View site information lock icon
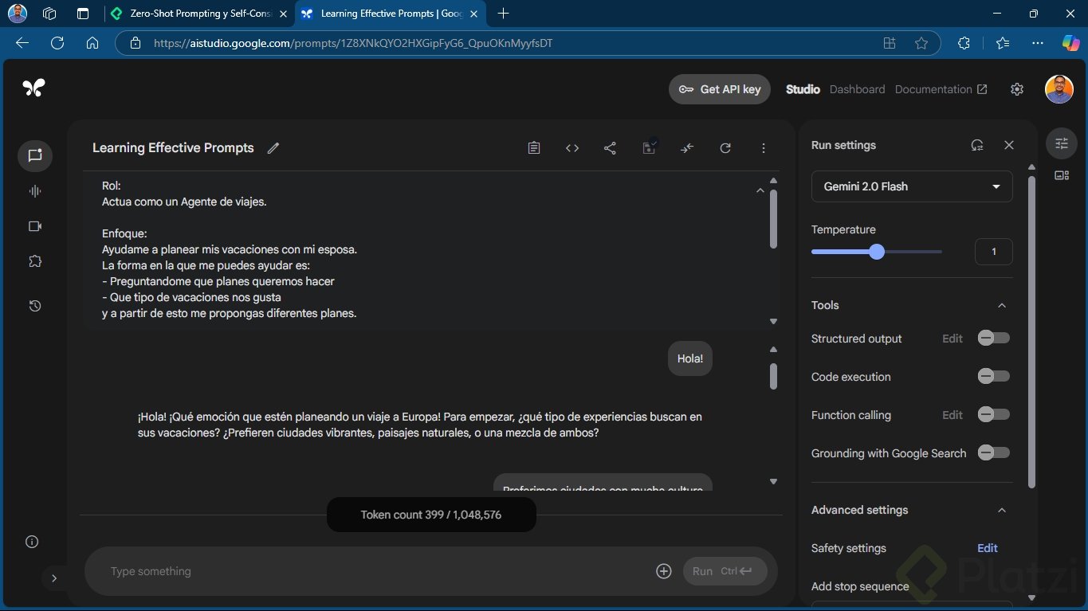 pos(136,43)
